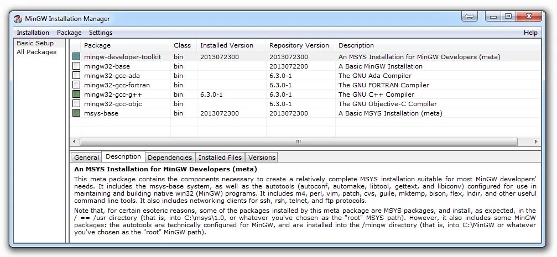Viewport: 557px width, 257px height.
Task: Sort by Installed Version column header
Action: pyautogui.click(x=232, y=45)
